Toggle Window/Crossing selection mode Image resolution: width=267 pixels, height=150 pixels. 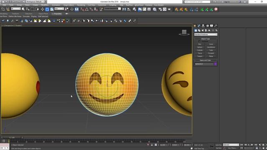[37, 9]
